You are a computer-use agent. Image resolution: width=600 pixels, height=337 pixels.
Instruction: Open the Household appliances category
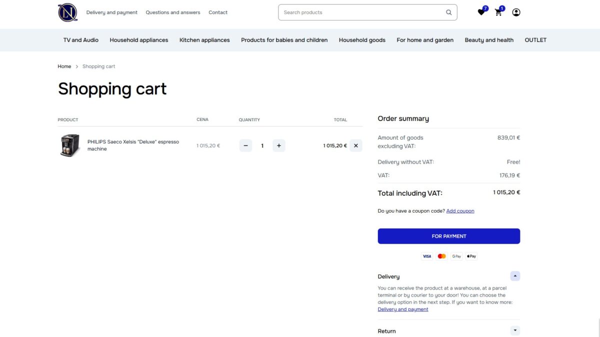pos(139,40)
